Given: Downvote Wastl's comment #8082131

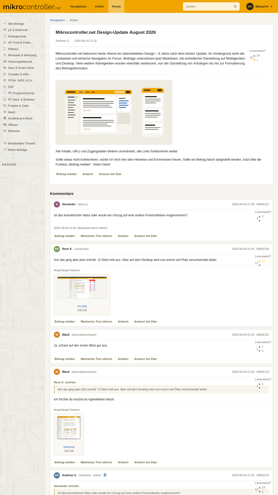Looking at the screenshot, I should 259,351.
